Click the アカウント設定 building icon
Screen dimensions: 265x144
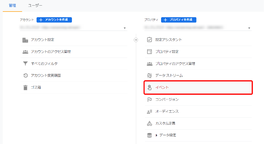point(25,40)
